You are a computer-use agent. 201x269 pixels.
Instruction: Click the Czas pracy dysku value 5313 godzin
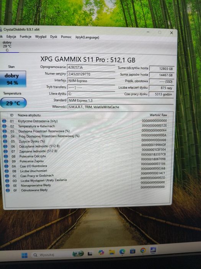(161, 94)
